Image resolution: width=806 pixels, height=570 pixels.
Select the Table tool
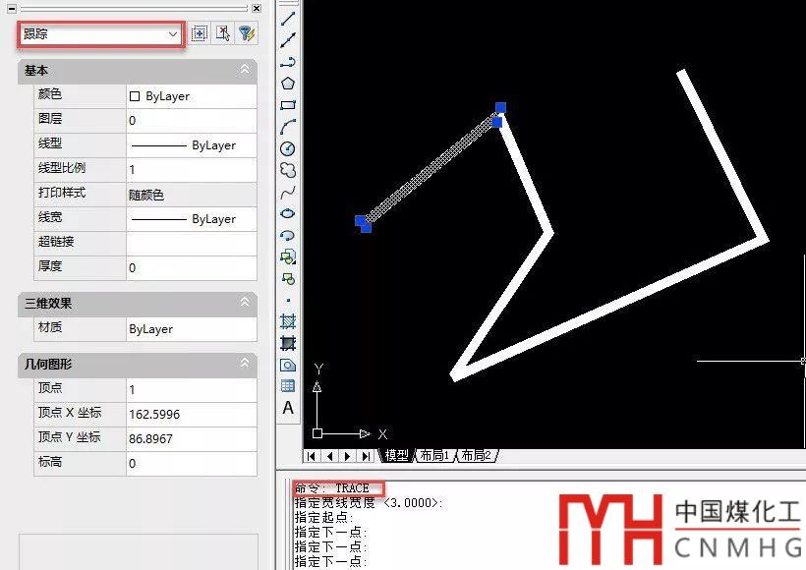point(288,386)
